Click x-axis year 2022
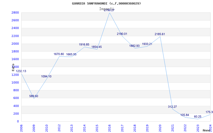 [185, 128]
